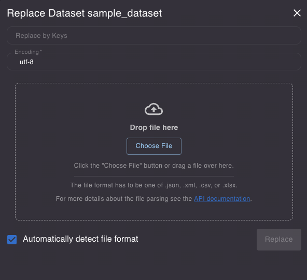
Task: Open the API documentation link
Action: tap(222, 199)
